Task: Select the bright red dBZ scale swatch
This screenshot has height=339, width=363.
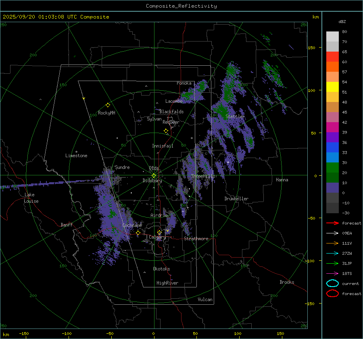Action: (332, 57)
